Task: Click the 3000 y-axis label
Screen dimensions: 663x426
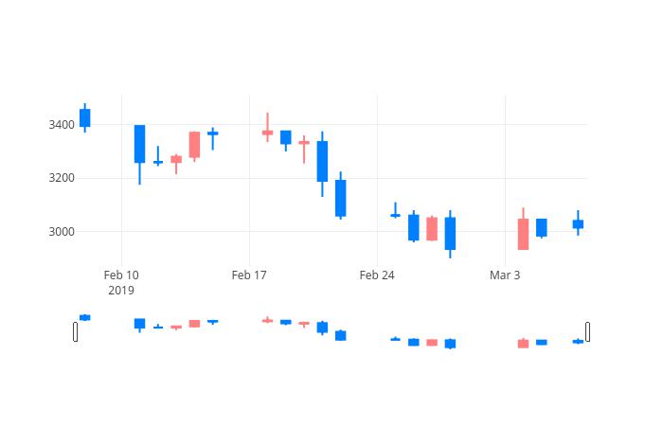Action: (x=62, y=232)
